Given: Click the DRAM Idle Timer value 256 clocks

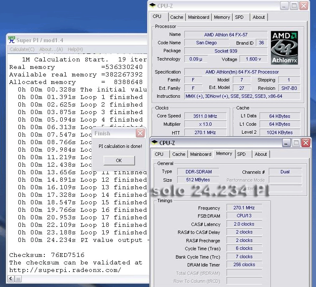Looking at the screenshot, I should pos(244,264).
